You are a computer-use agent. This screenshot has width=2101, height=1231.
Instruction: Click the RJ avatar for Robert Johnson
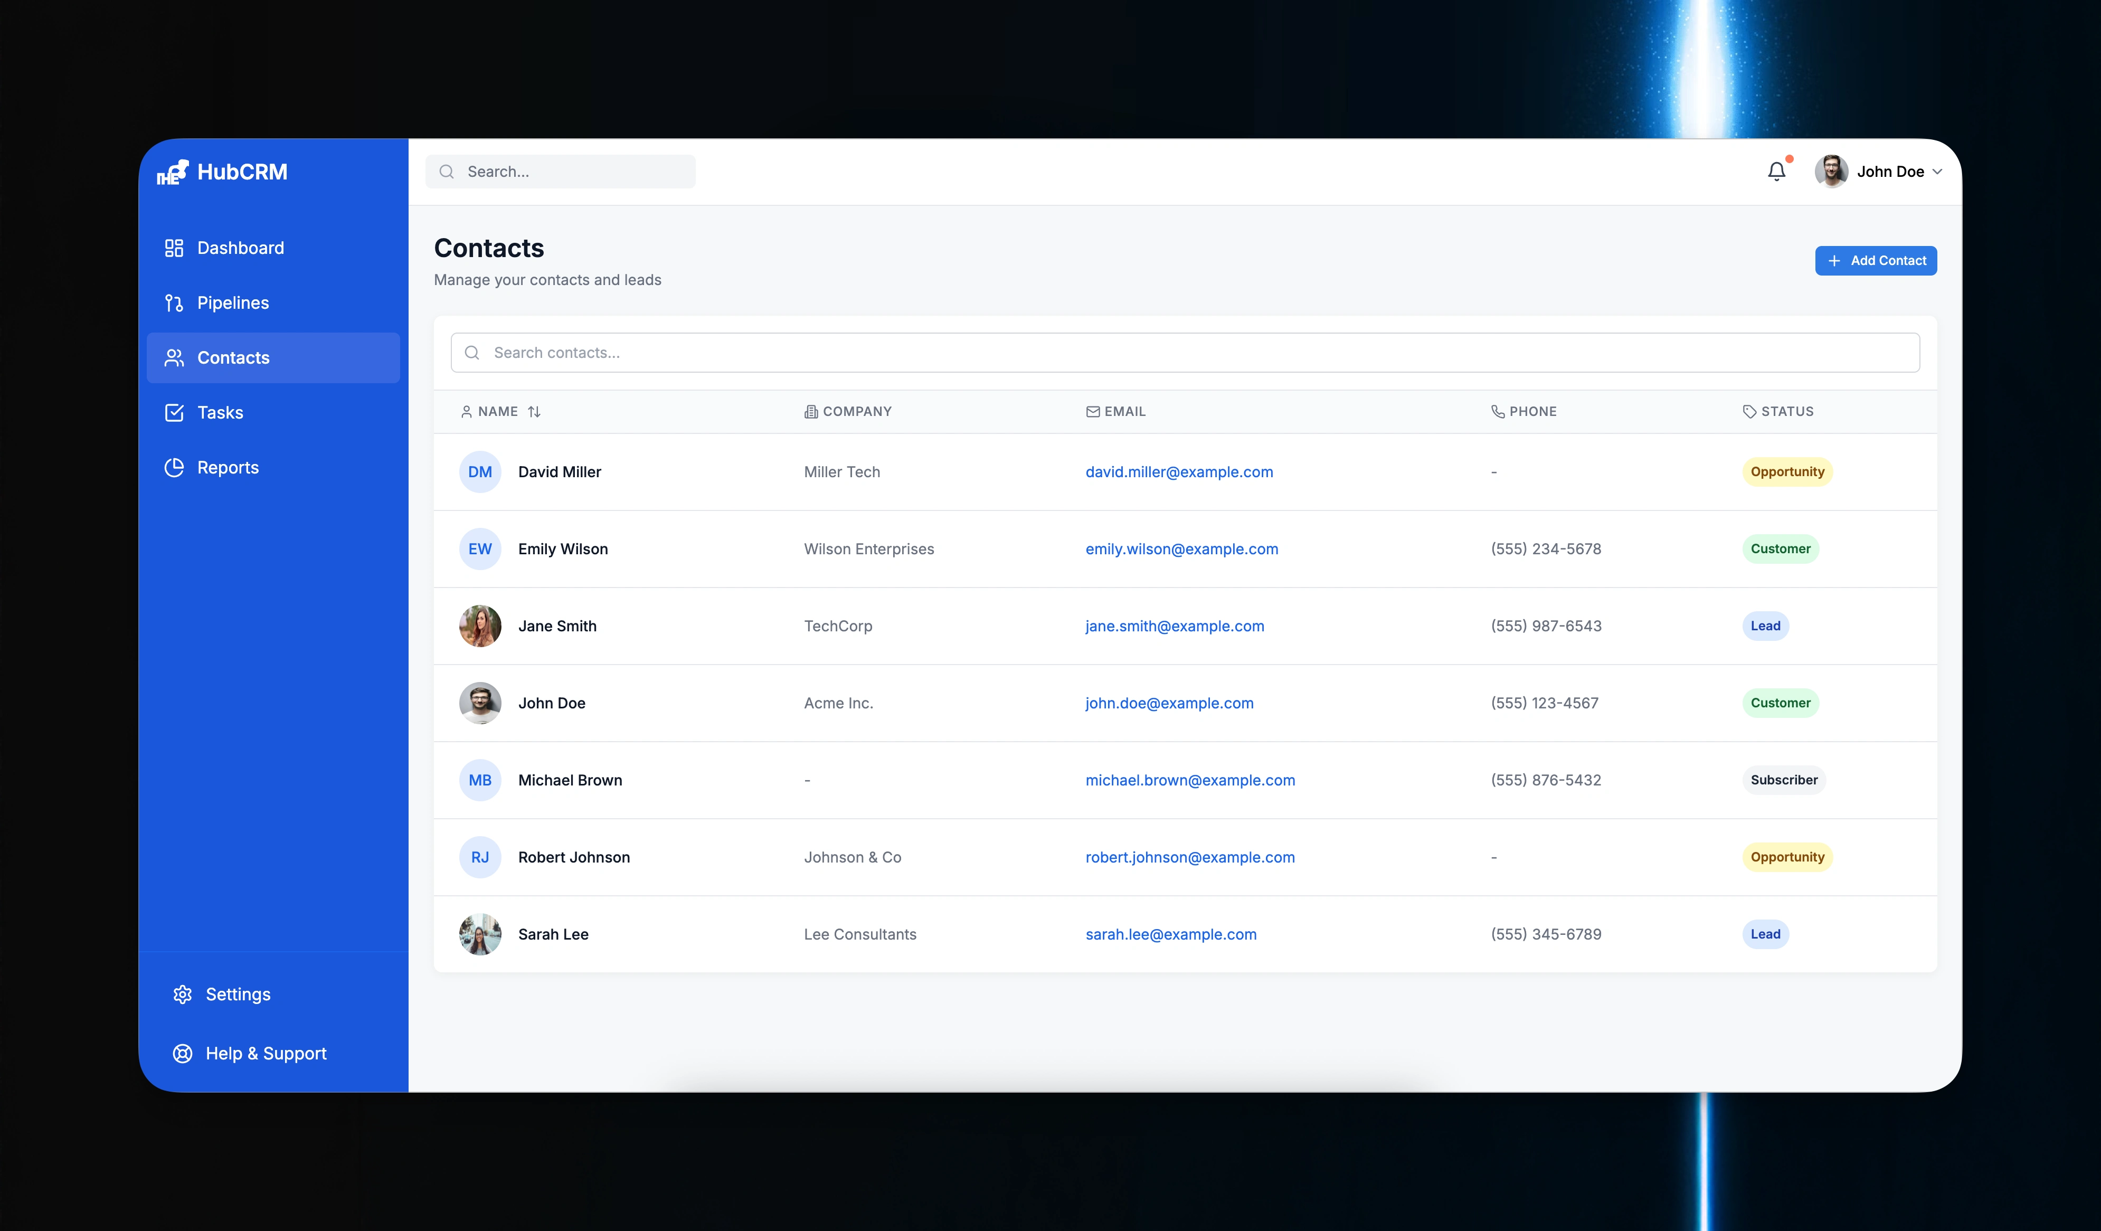(480, 858)
